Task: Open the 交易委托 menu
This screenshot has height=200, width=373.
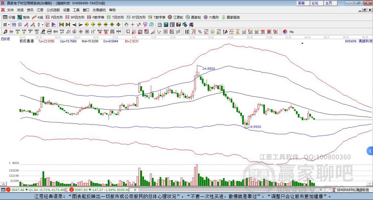Action: tap(99, 10)
